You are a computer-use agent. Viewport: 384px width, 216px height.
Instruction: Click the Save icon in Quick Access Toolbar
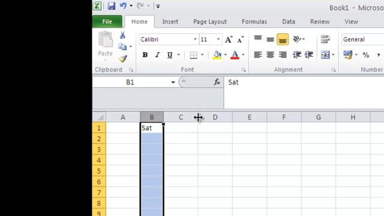(112, 6)
